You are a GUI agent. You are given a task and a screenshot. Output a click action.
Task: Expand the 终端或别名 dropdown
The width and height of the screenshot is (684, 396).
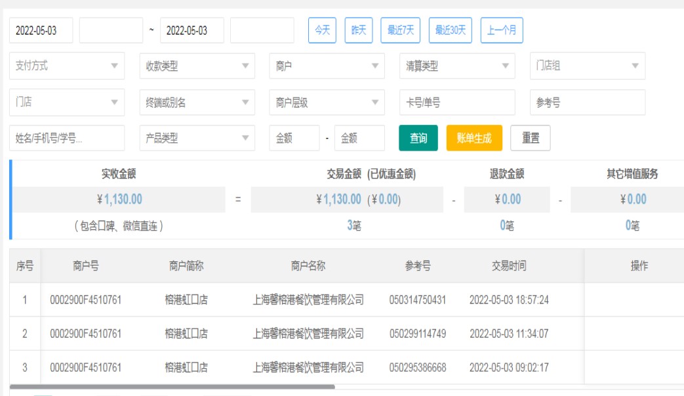pyautogui.click(x=197, y=103)
